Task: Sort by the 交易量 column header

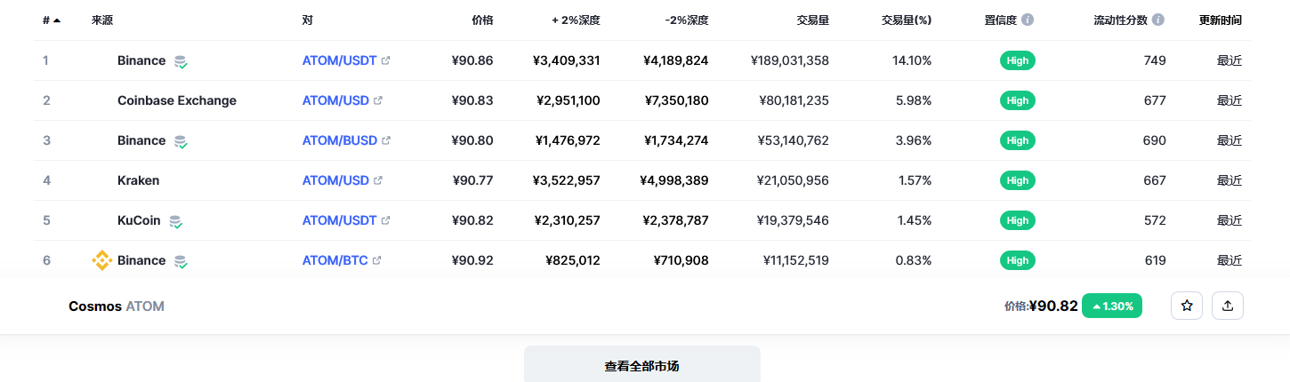Action: 812,20
